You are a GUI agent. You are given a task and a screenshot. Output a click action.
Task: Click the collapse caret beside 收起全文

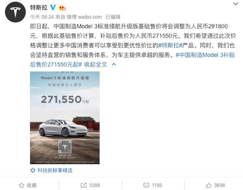tap(114, 64)
